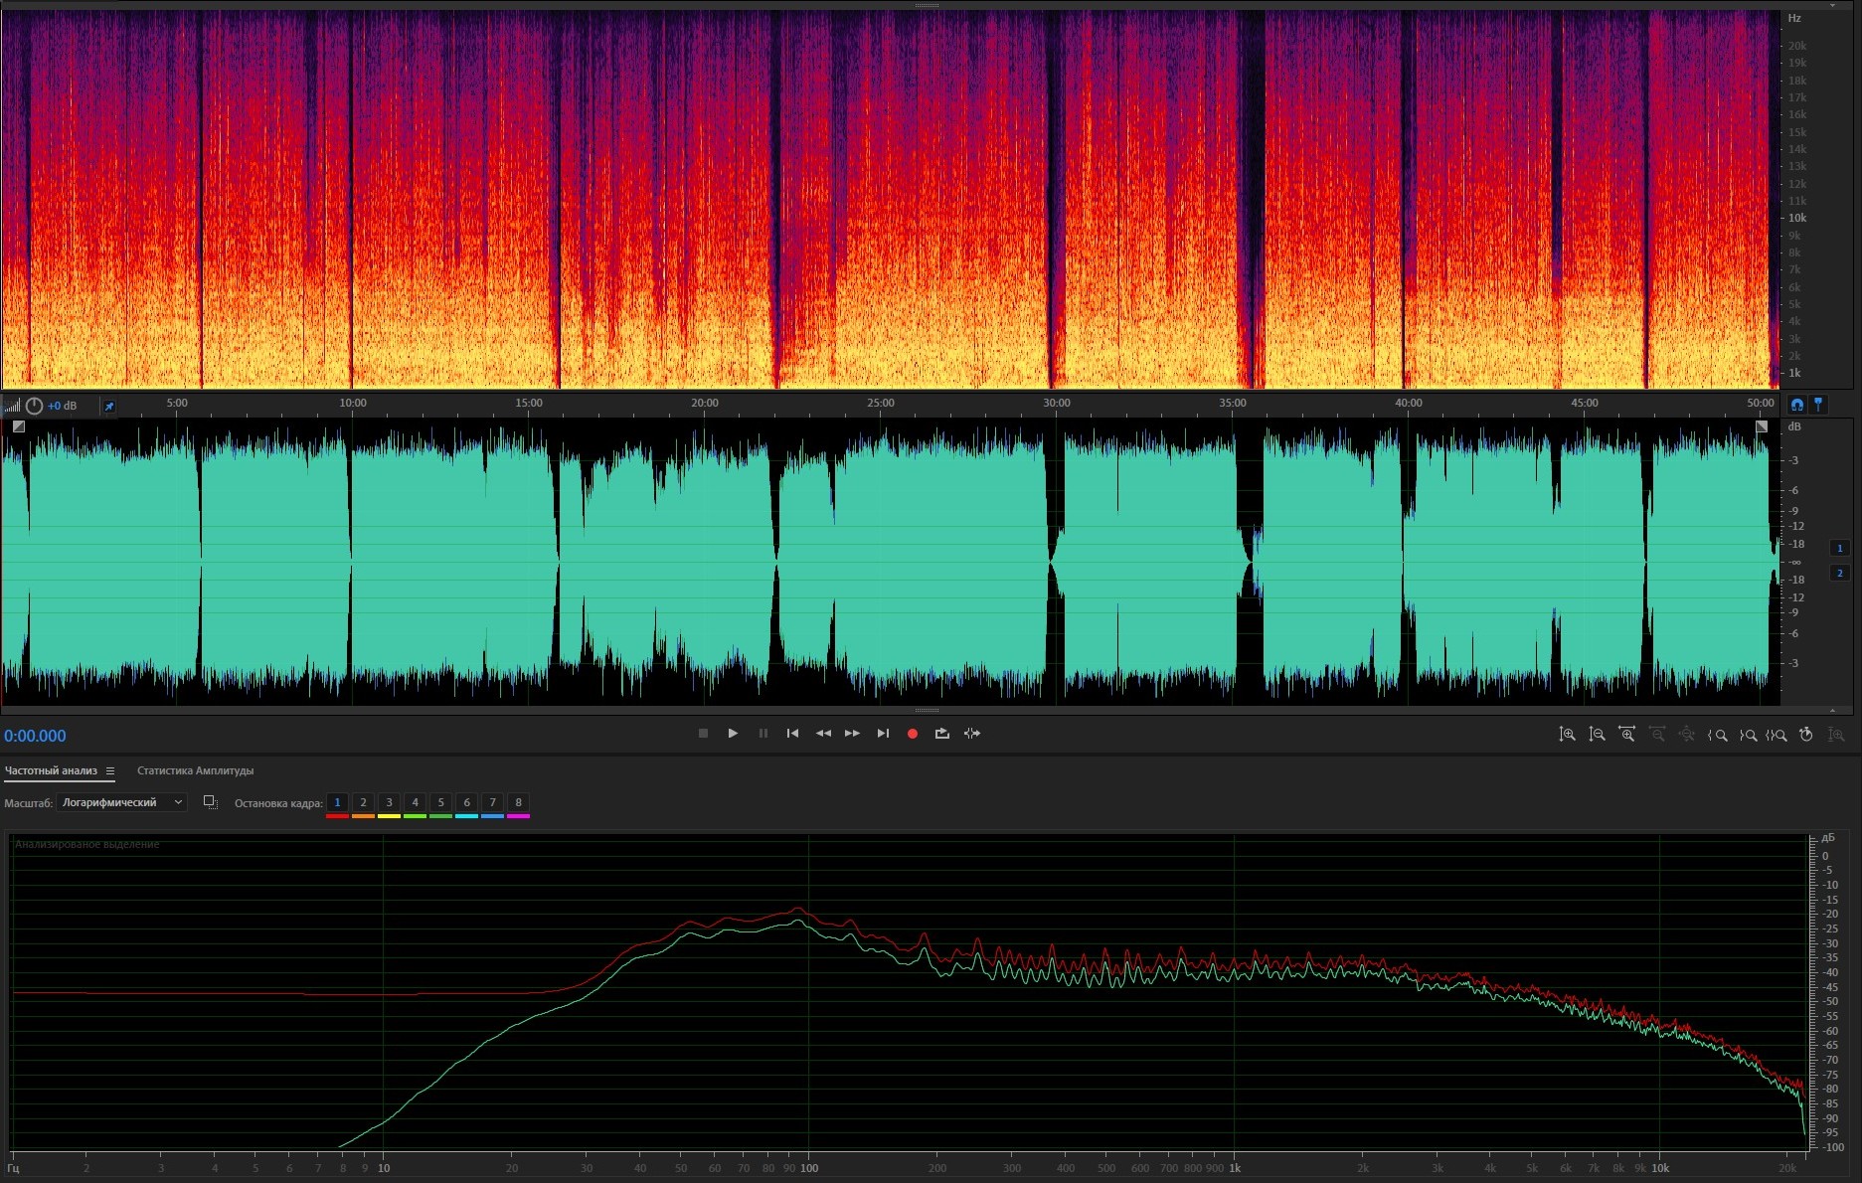
Task: Click Zoom Out Full icon
Action: coord(1687,735)
